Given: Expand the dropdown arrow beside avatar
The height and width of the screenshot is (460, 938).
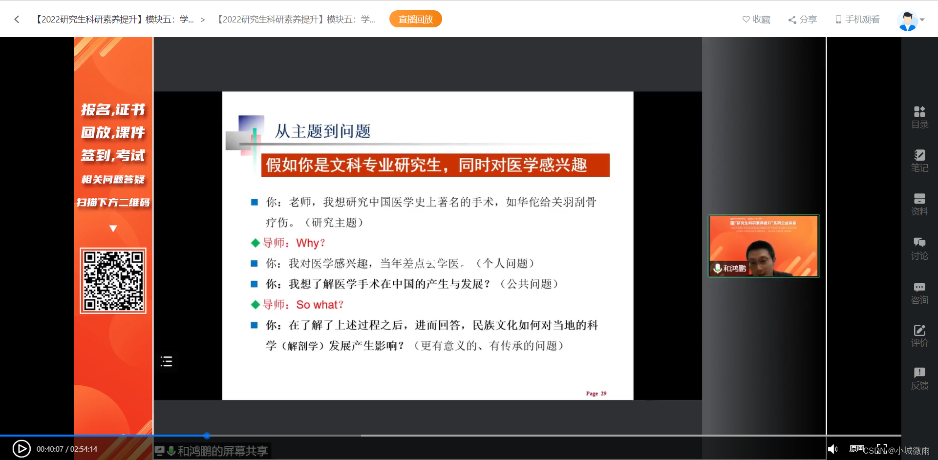Looking at the screenshot, I should click(x=922, y=20).
